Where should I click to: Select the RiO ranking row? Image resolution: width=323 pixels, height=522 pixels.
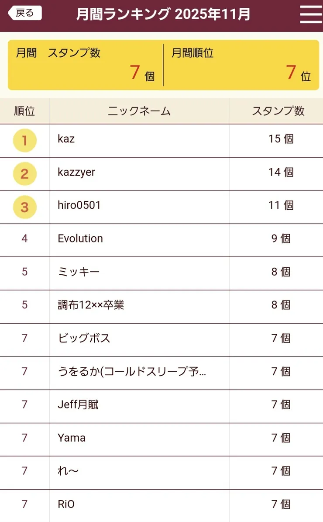[66, 504]
